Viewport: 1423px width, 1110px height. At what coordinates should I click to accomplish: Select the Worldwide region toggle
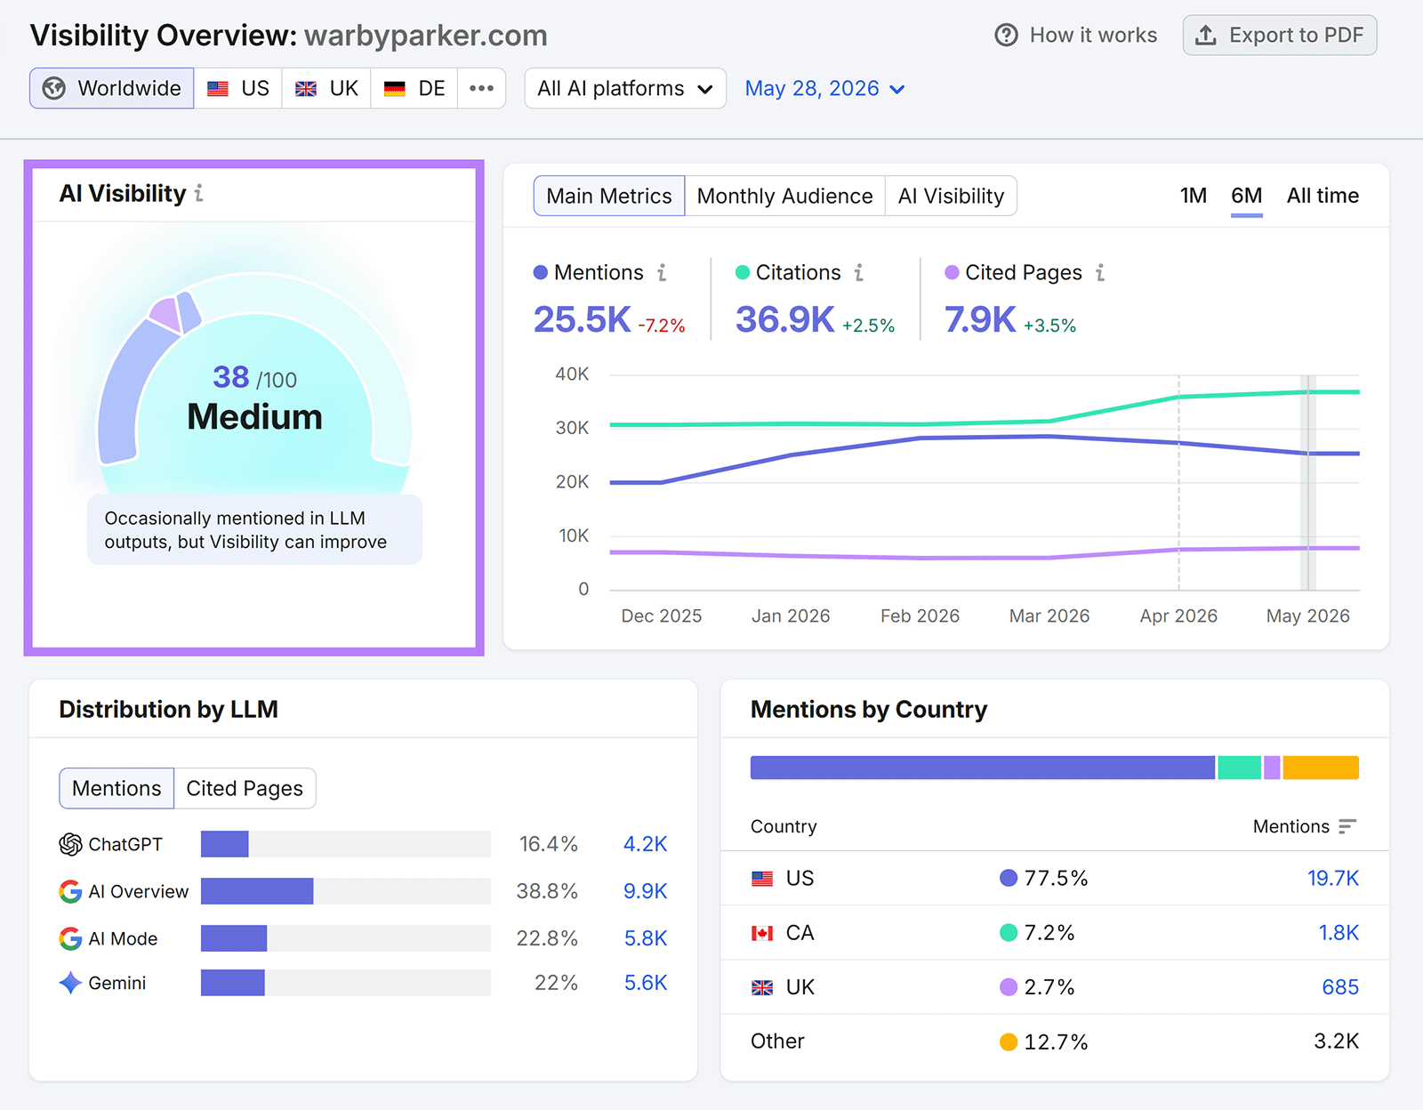[112, 88]
